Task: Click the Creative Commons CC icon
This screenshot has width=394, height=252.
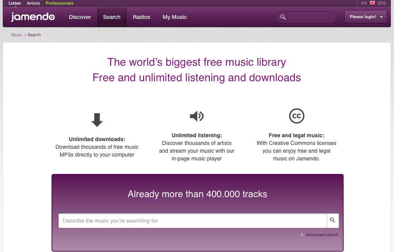Action: (296, 116)
